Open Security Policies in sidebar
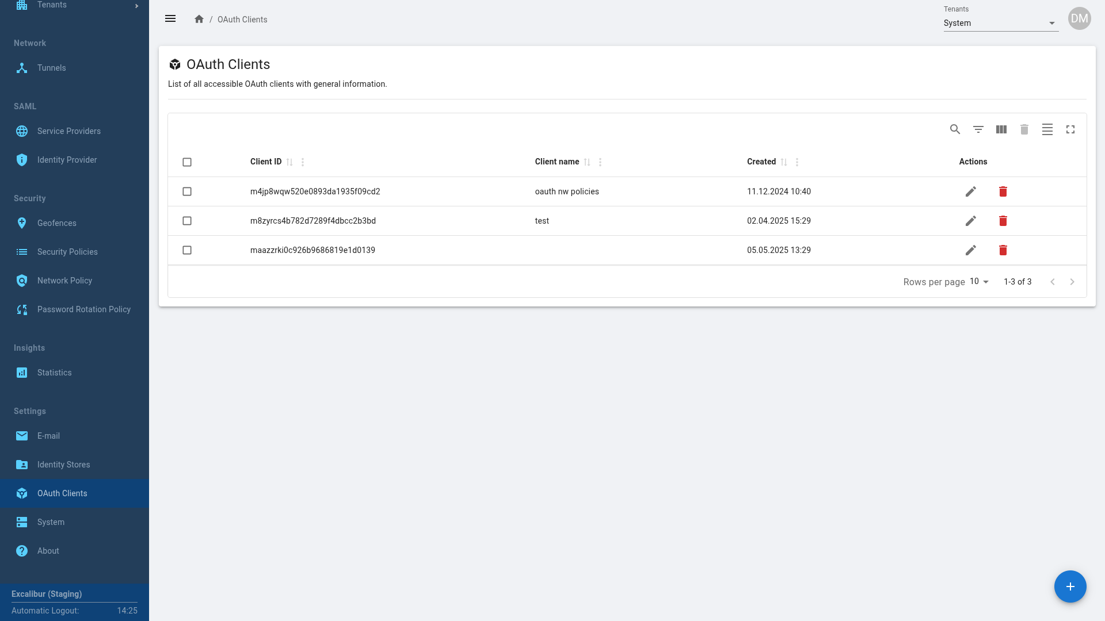 pos(67,252)
